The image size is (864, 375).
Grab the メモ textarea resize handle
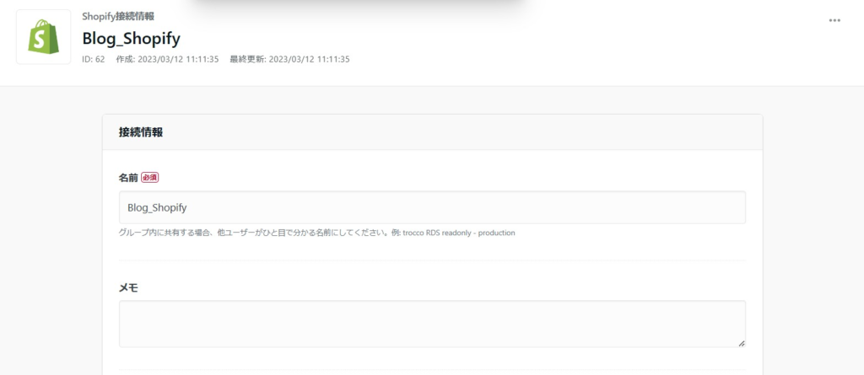coord(741,343)
